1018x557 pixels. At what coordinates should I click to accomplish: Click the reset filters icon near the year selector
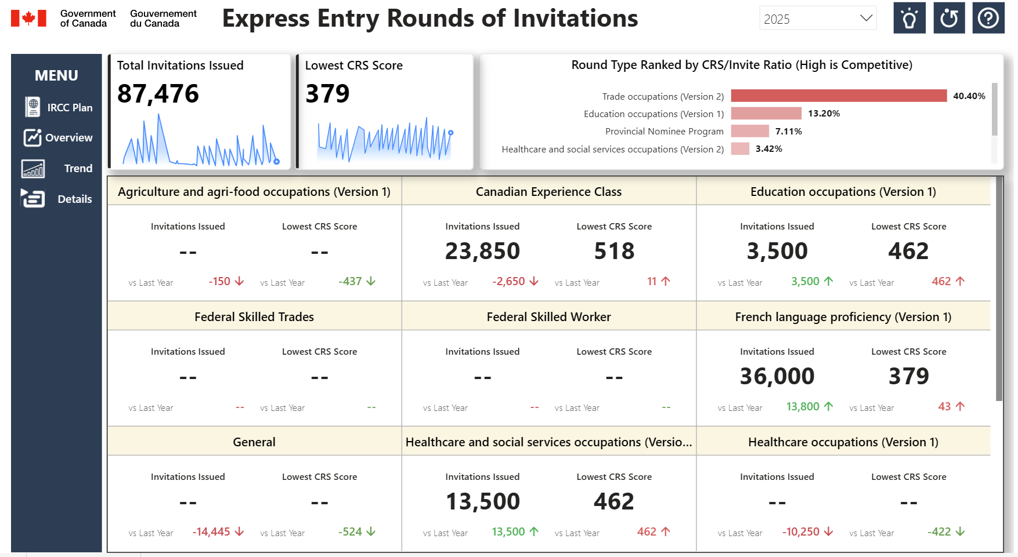coord(948,17)
